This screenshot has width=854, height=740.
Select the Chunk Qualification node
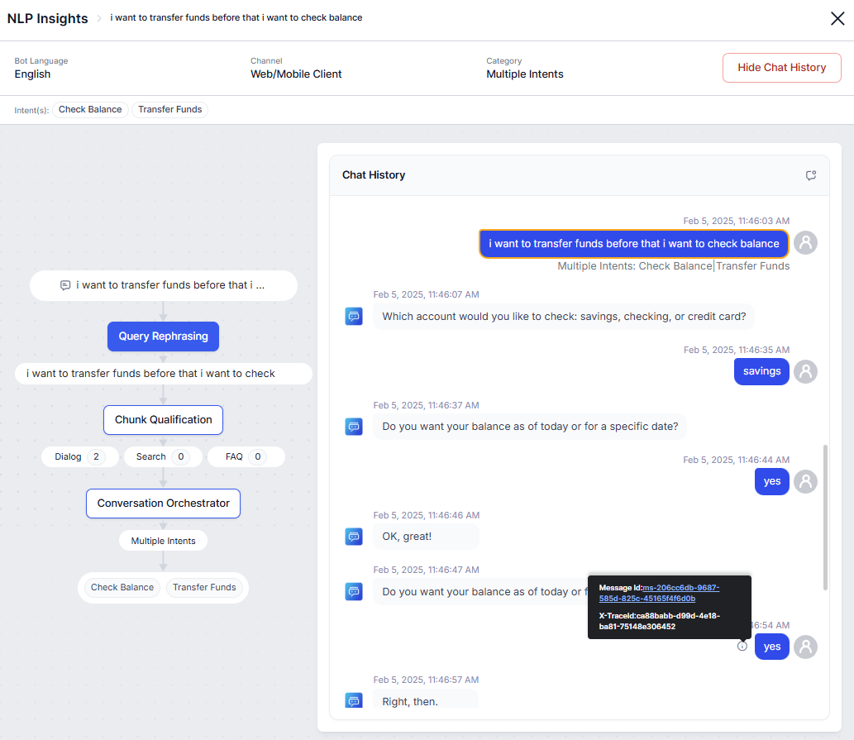pos(163,419)
